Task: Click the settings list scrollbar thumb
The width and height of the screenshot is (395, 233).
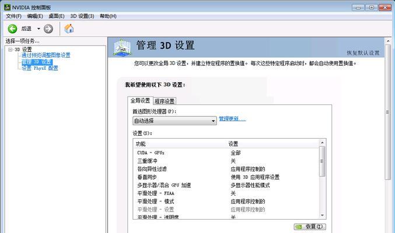Action: (322, 161)
